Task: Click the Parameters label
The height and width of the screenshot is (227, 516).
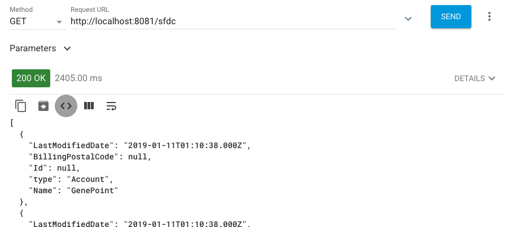Action: tap(33, 48)
